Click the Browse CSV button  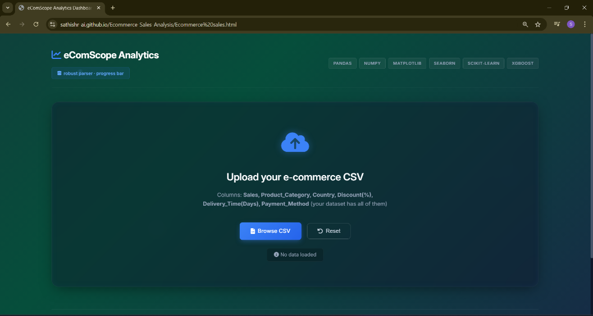tap(270, 231)
